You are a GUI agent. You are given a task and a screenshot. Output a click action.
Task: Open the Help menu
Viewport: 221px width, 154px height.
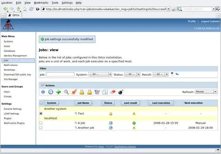point(78,3)
